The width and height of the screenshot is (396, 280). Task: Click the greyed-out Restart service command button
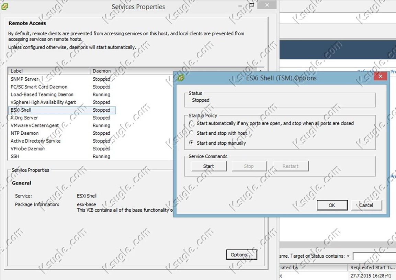(291, 166)
